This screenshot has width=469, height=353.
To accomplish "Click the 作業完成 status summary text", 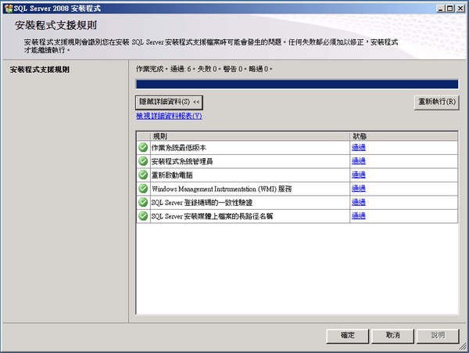I will (x=204, y=69).
